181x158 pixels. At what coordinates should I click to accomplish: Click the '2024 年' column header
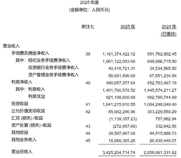click(169, 27)
